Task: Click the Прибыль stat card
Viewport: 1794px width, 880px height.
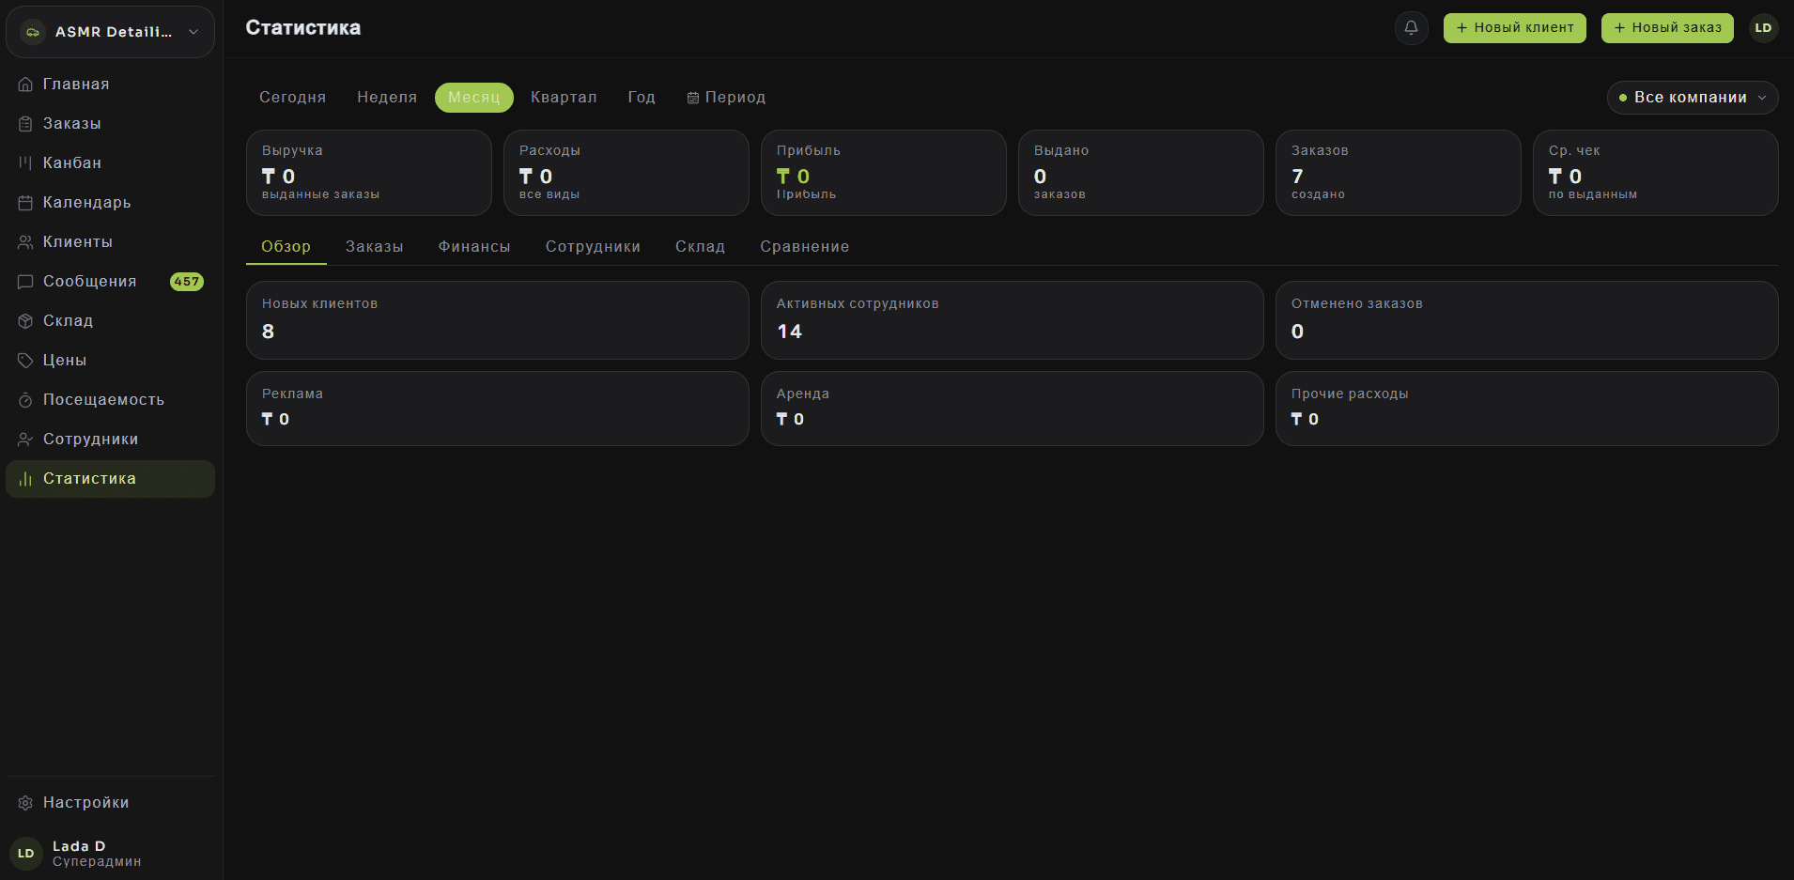Action: tap(884, 173)
